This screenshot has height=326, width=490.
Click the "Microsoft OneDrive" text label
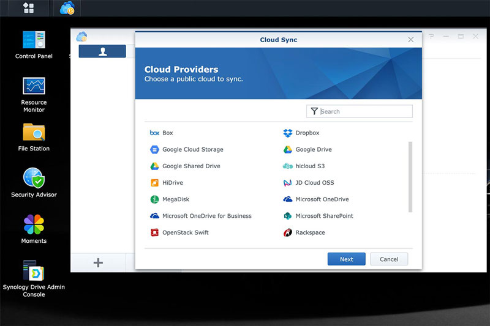click(x=322, y=199)
